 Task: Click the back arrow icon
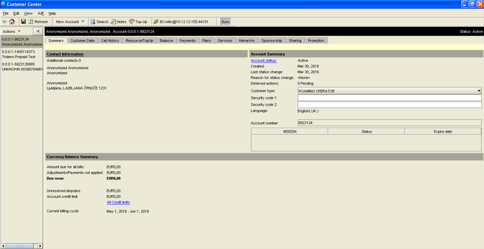point(5,22)
